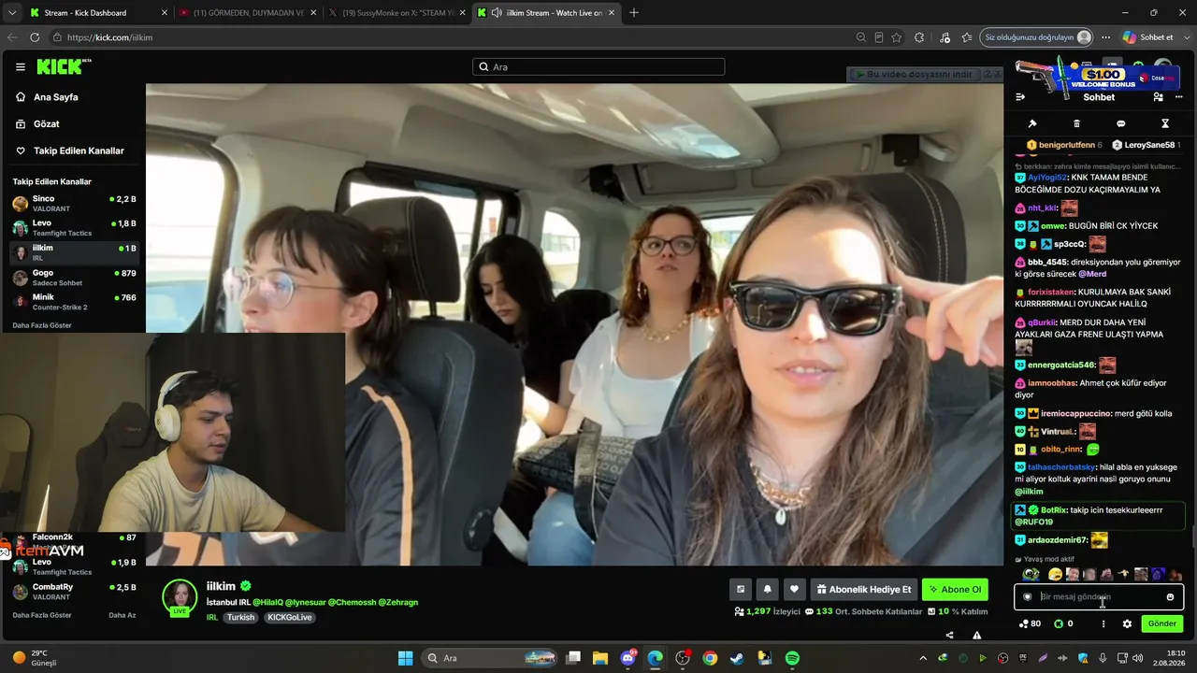Open chat settings gear icon

pos(1127,623)
